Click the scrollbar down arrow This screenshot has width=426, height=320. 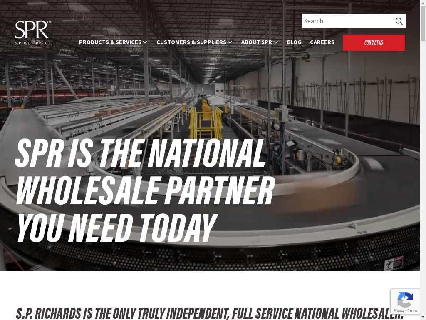point(423,317)
